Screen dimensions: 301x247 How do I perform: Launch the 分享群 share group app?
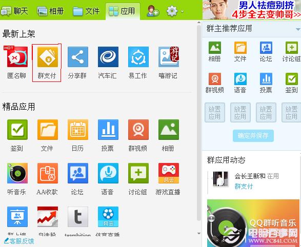78,57
